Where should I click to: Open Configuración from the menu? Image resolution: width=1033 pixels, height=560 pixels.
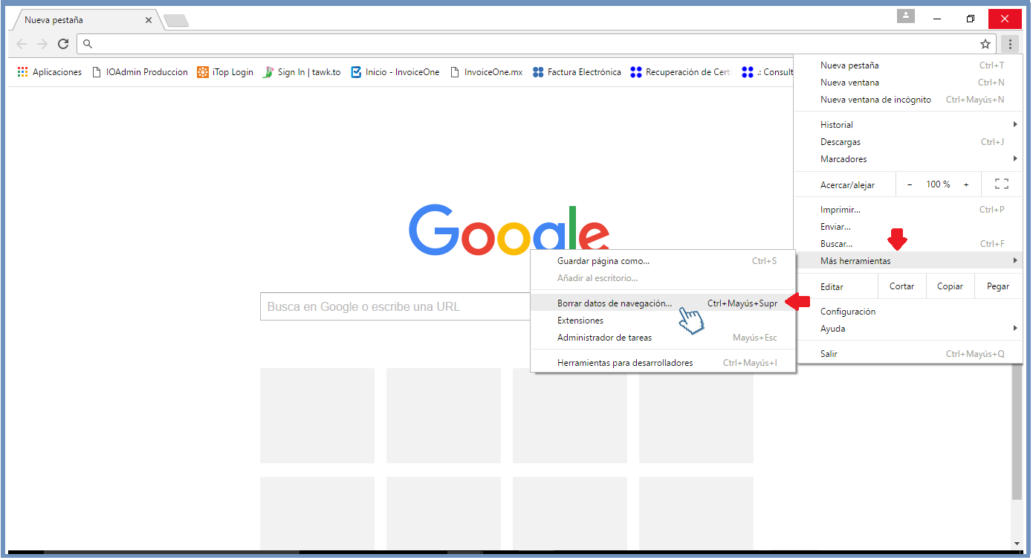[x=908, y=312]
